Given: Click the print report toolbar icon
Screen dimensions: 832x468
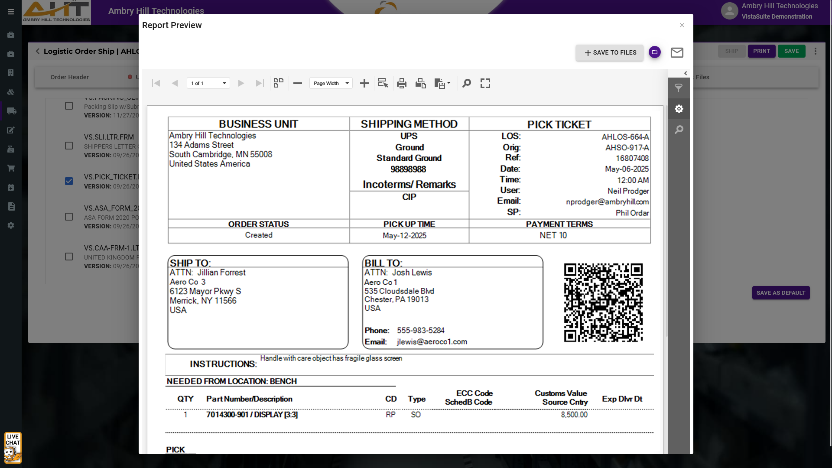Looking at the screenshot, I should 402,83.
